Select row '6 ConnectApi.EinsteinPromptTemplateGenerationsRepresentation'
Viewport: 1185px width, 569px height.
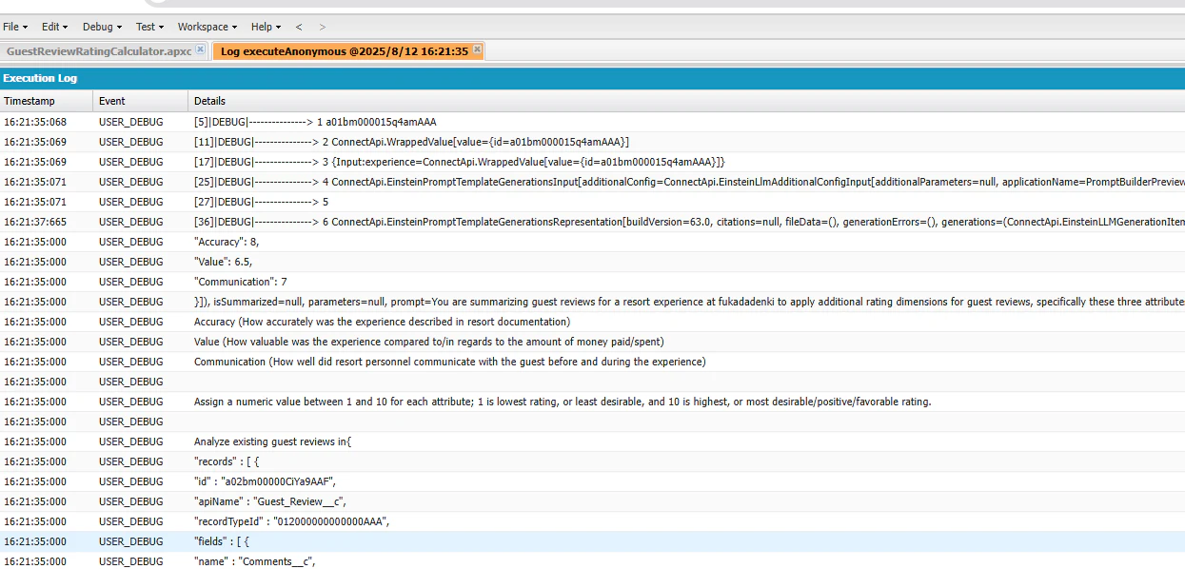tap(592, 222)
